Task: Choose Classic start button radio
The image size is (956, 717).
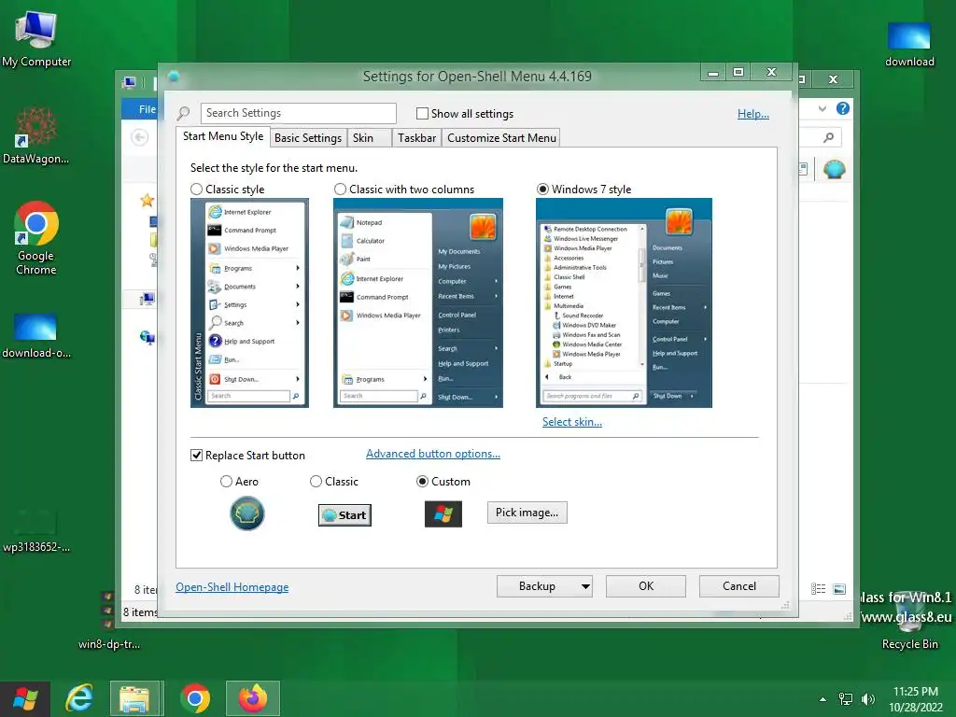Action: [316, 482]
